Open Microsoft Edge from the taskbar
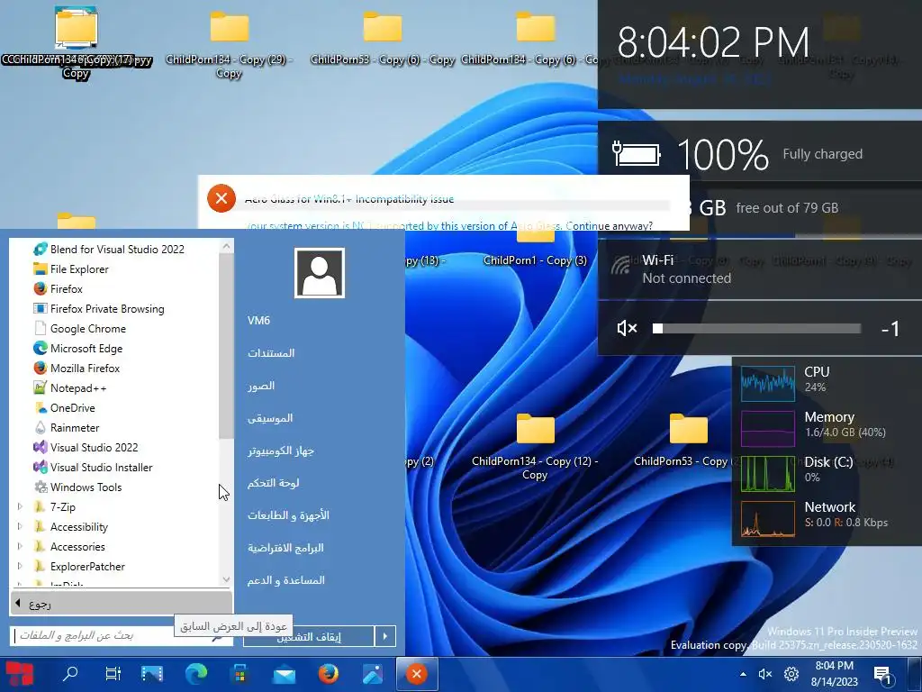922x692 pixels. click(x=196, y=674)
